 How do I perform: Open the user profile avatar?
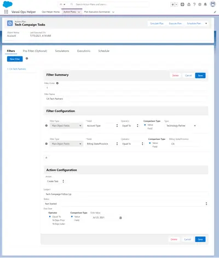click(213, 4)
